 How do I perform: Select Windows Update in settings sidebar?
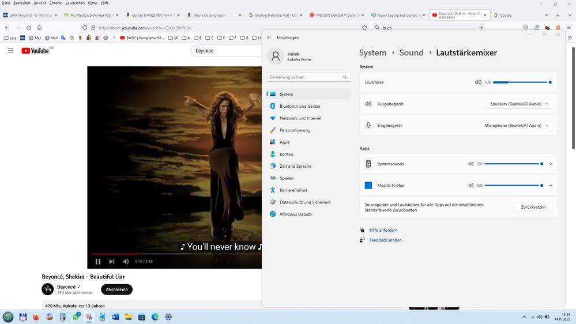pos(295,214)
